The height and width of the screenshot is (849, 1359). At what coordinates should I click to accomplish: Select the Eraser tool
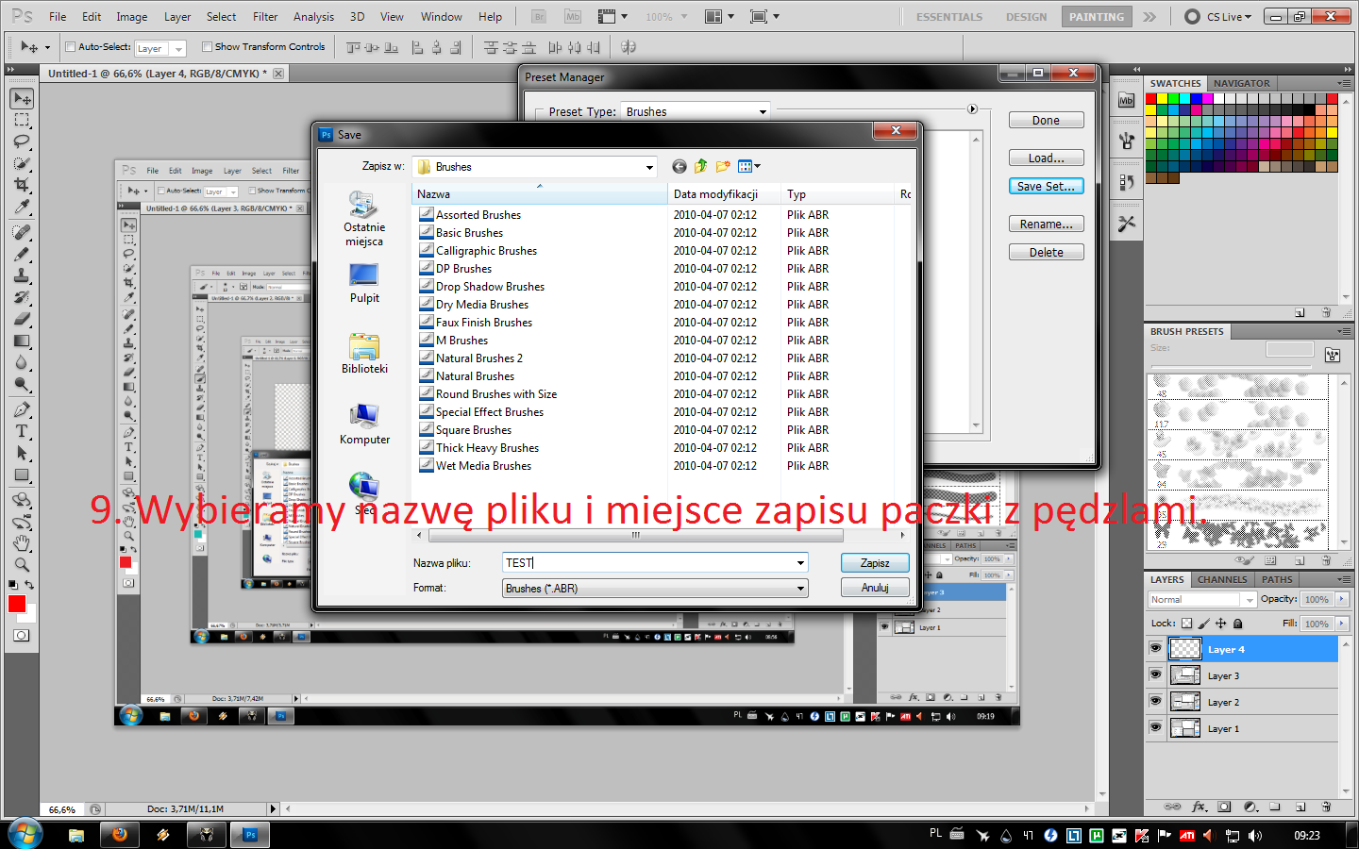[x=22, y=319]
